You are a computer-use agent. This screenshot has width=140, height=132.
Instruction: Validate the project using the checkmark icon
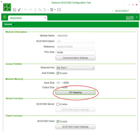coord(19,10)
